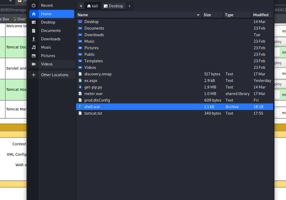Click the Yesterday date of ex.aspx

(x=262, y=81)
